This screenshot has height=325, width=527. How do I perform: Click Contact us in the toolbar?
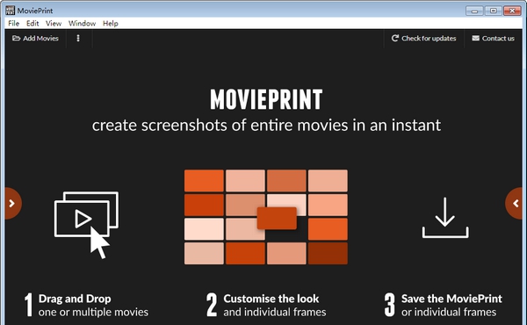click(493, 39)
